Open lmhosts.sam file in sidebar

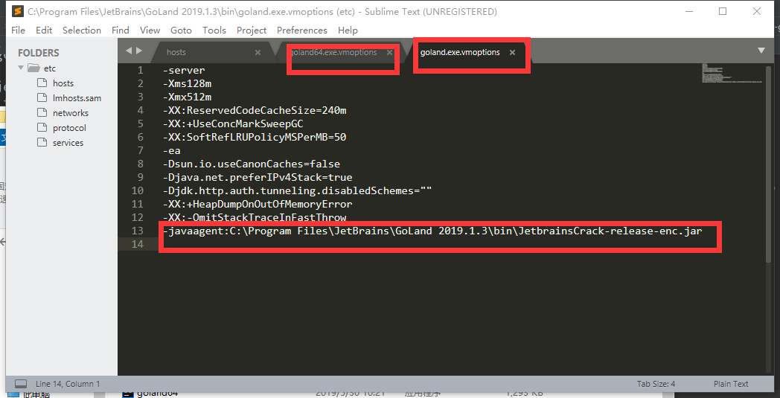point(77,98)
